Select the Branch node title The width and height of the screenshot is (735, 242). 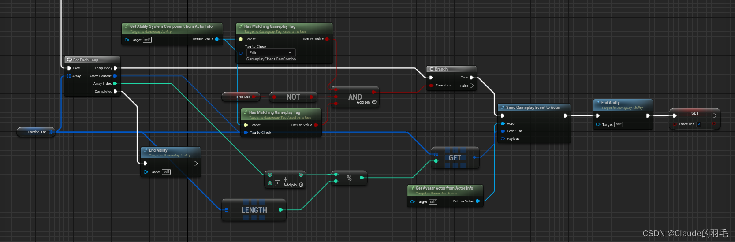tap(441, 69)
